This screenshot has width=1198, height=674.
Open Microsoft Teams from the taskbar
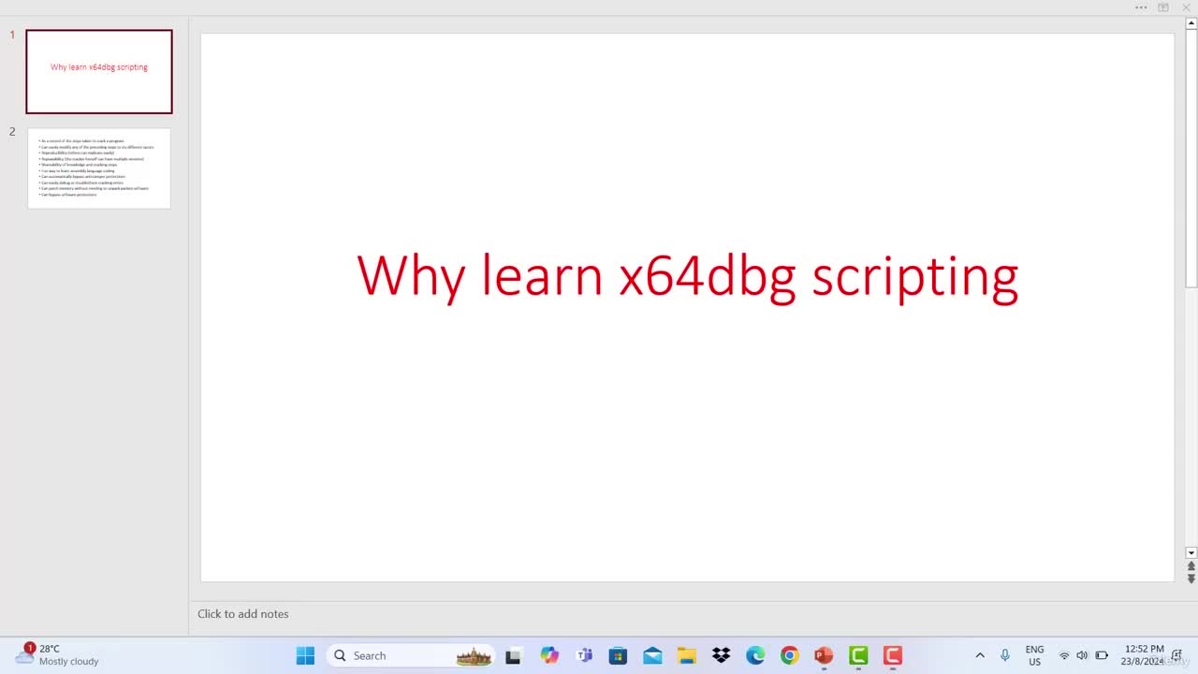[x=584, y=655]
